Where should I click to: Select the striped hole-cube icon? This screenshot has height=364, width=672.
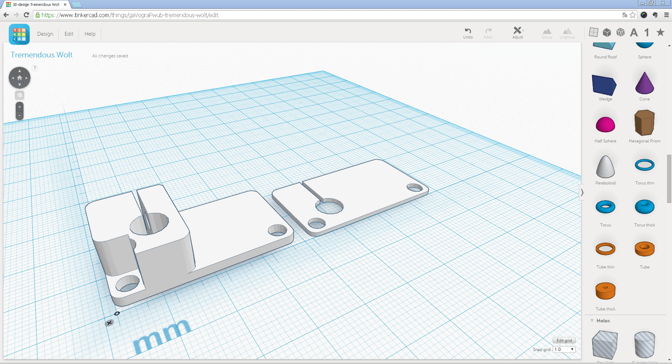tap(620, 32)
